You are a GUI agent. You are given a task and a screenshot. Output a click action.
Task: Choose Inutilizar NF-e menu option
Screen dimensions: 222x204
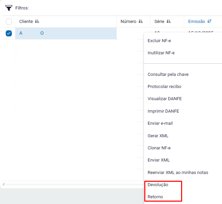tap(161, 53)
